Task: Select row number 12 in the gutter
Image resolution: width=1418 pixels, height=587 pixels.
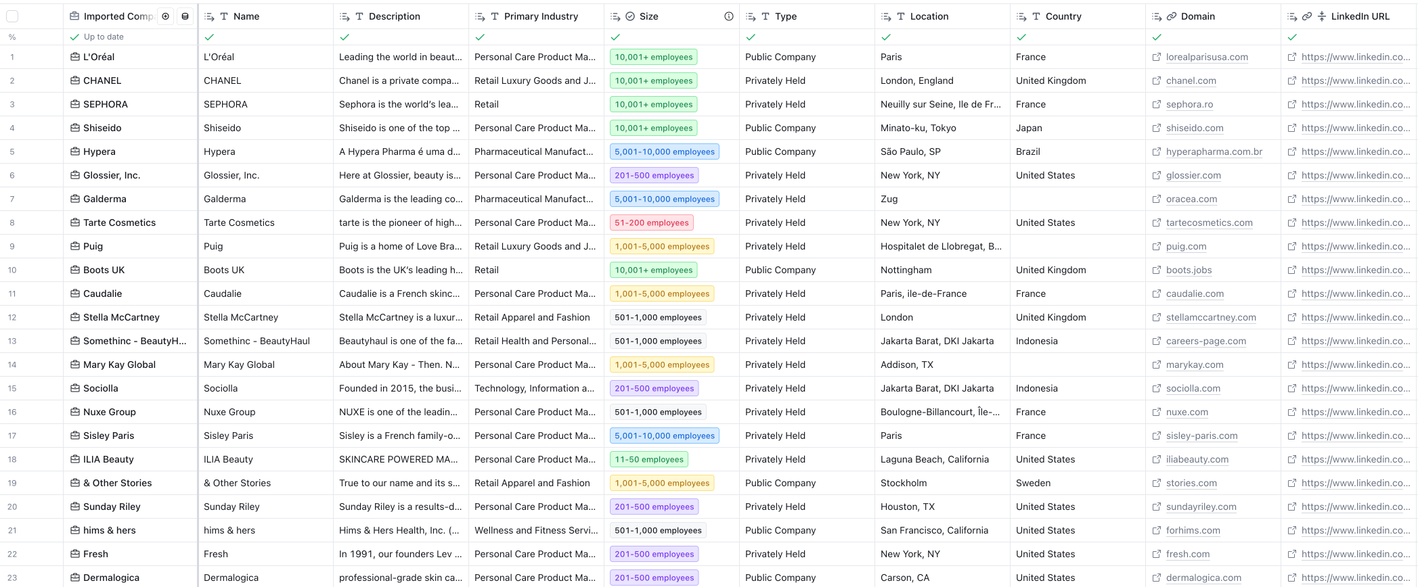Action: (12, 317)
